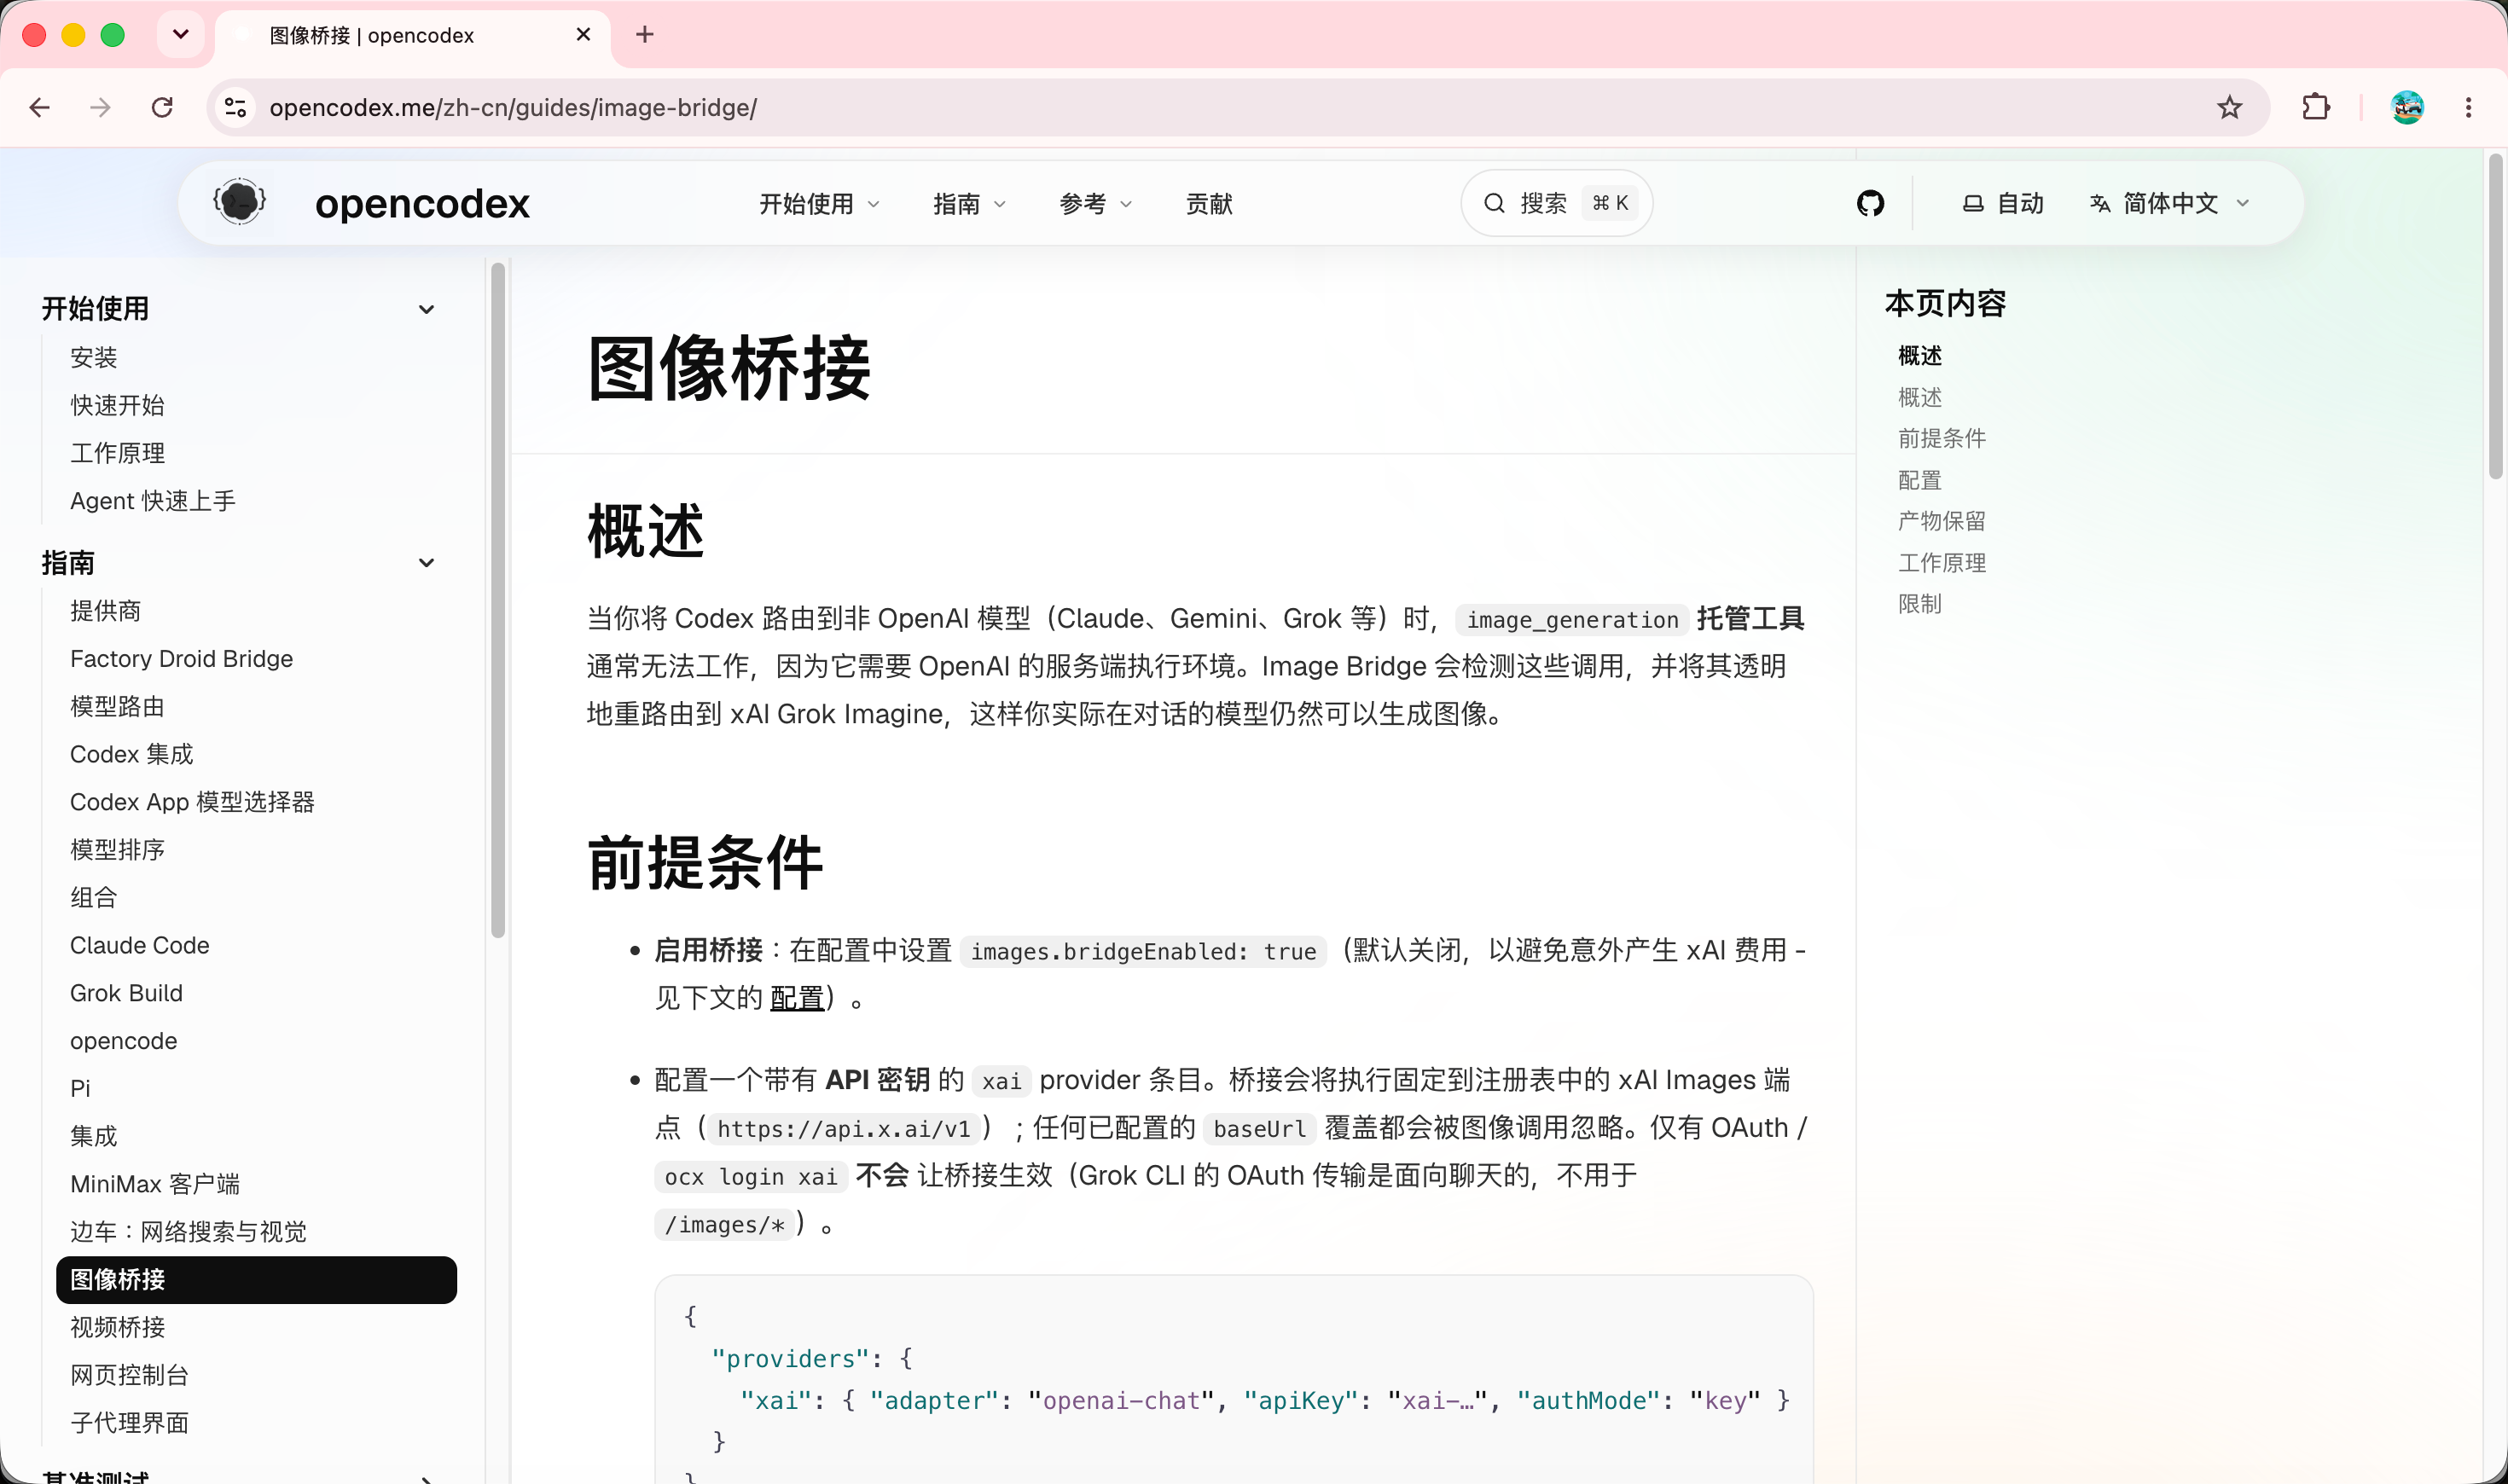Open the Grok Build guide

tap(126, 993)
